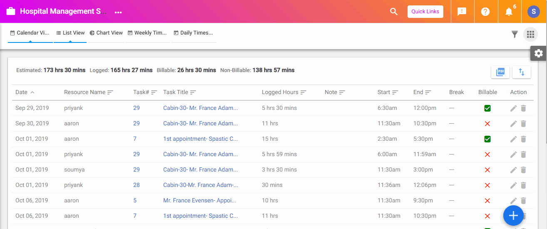Toggle billable checkbox for aaron's 15 hrs entry

487,139
